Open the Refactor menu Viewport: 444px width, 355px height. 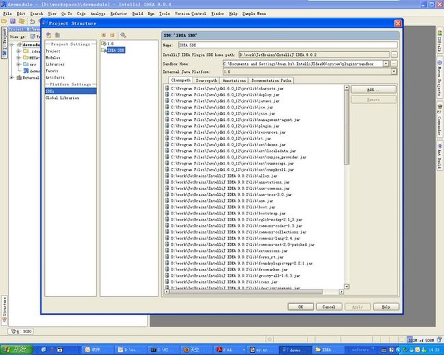tap(118, 13)
